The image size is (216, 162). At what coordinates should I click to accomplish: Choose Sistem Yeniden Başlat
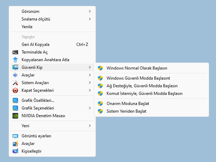point(152,111)
